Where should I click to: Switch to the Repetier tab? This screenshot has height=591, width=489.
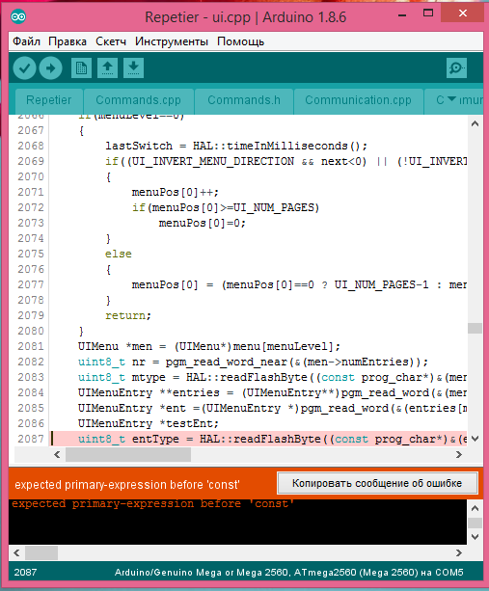coord(48,100)
